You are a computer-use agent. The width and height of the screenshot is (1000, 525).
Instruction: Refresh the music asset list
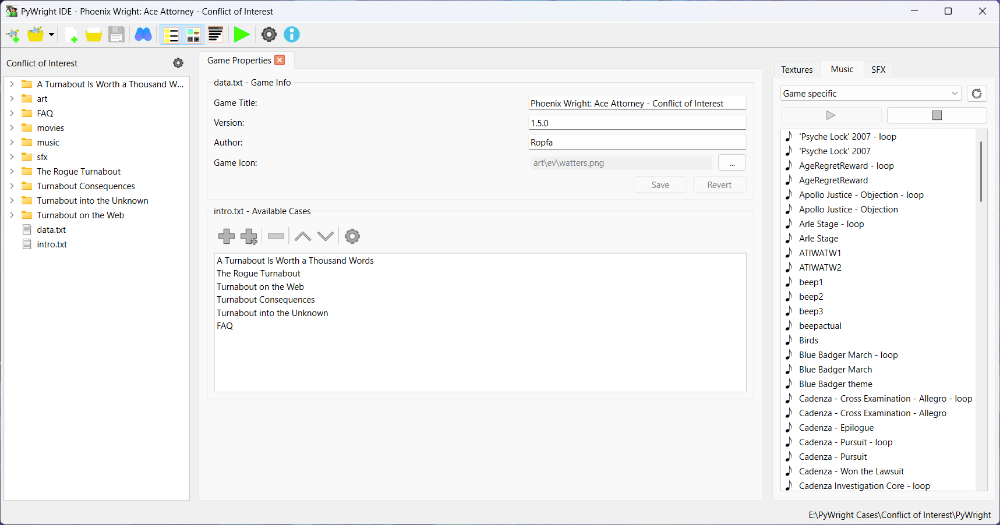click(x=977, y=94)
